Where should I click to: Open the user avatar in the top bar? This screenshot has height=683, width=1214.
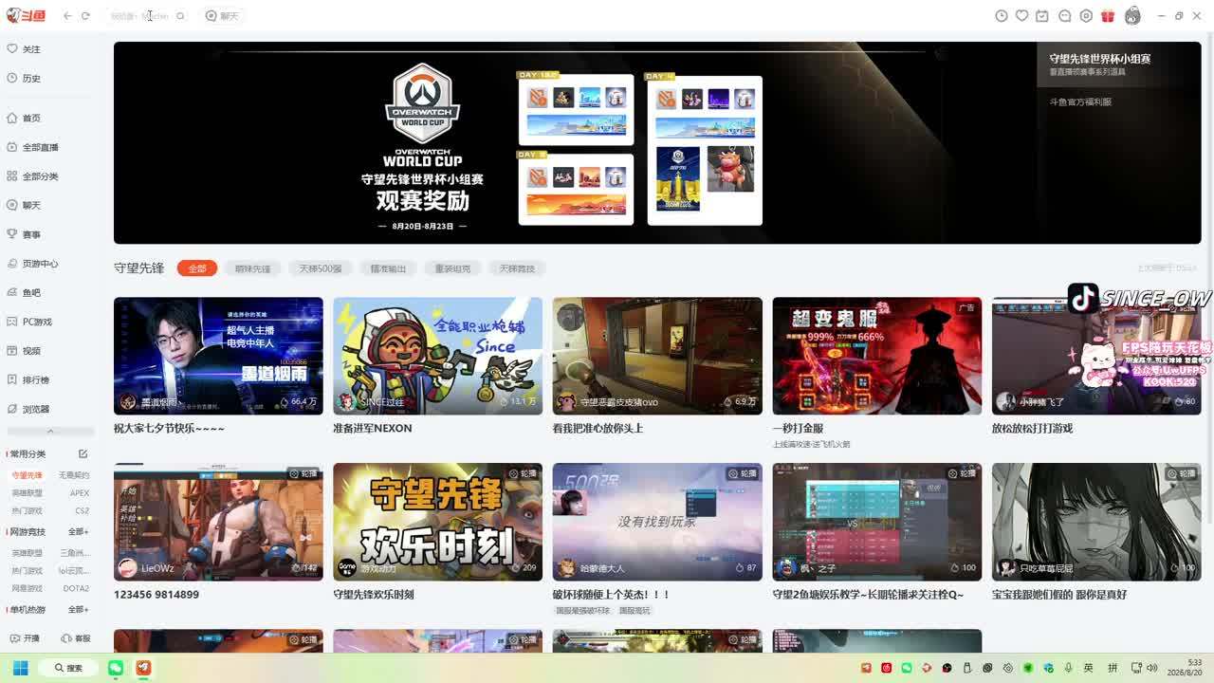pyautogui.click(x=1132, y=16)
